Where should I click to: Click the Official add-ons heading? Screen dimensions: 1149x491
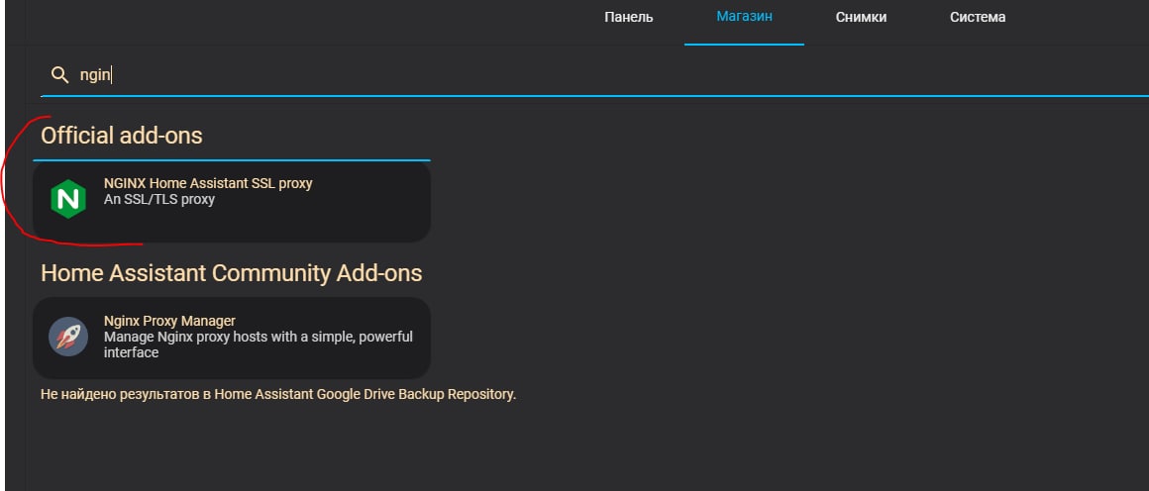(122, 136)
